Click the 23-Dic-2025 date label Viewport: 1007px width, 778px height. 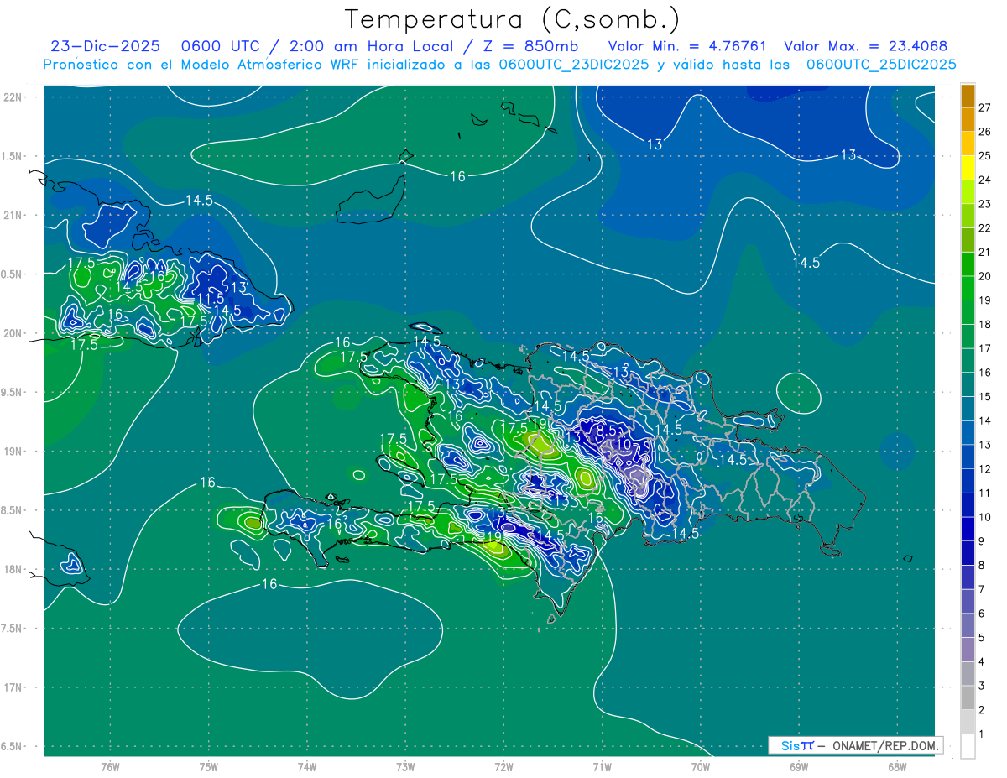pyautogui.click(x=105, y=46)
